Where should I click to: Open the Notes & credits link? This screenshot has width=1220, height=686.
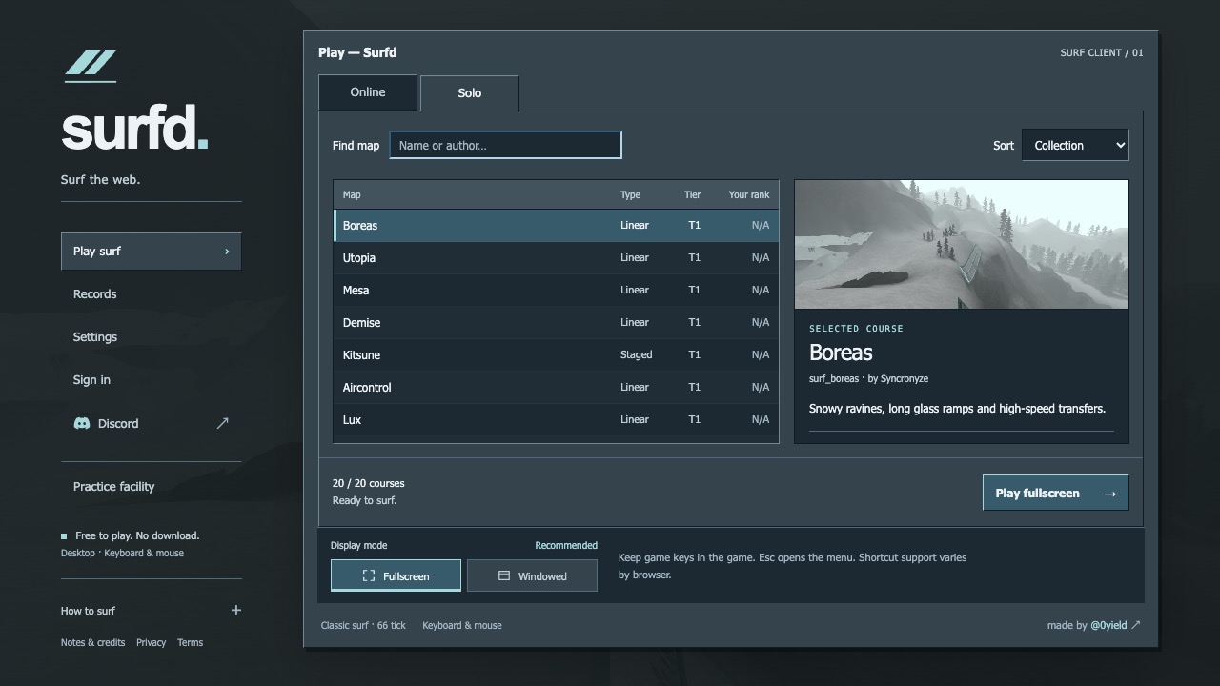92,642
